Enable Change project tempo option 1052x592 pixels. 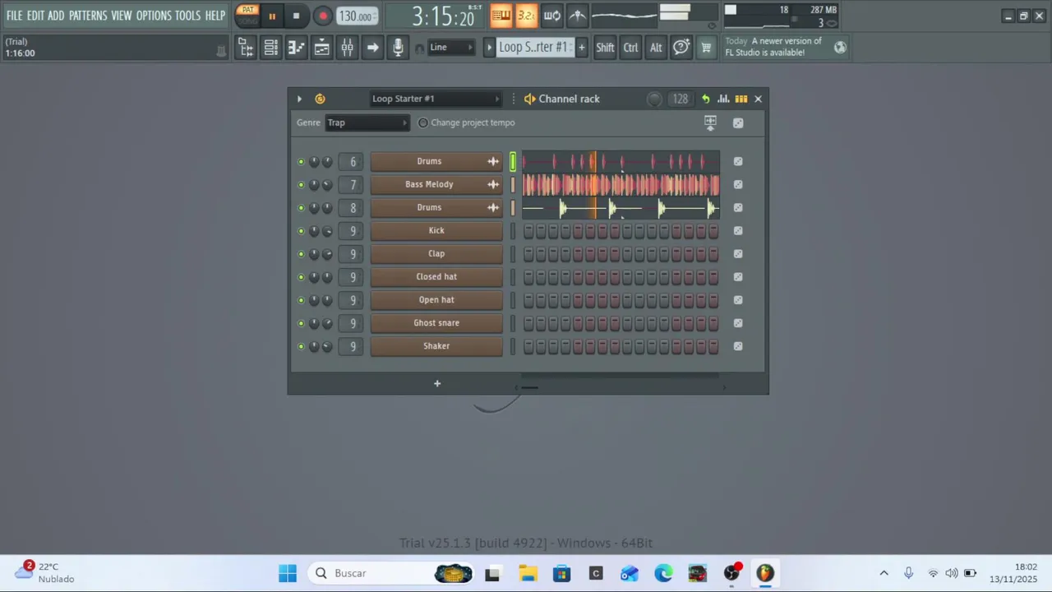point(423,123)
